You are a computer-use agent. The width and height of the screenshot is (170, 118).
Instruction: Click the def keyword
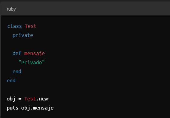pyautogui.click(x=17, y=53)
